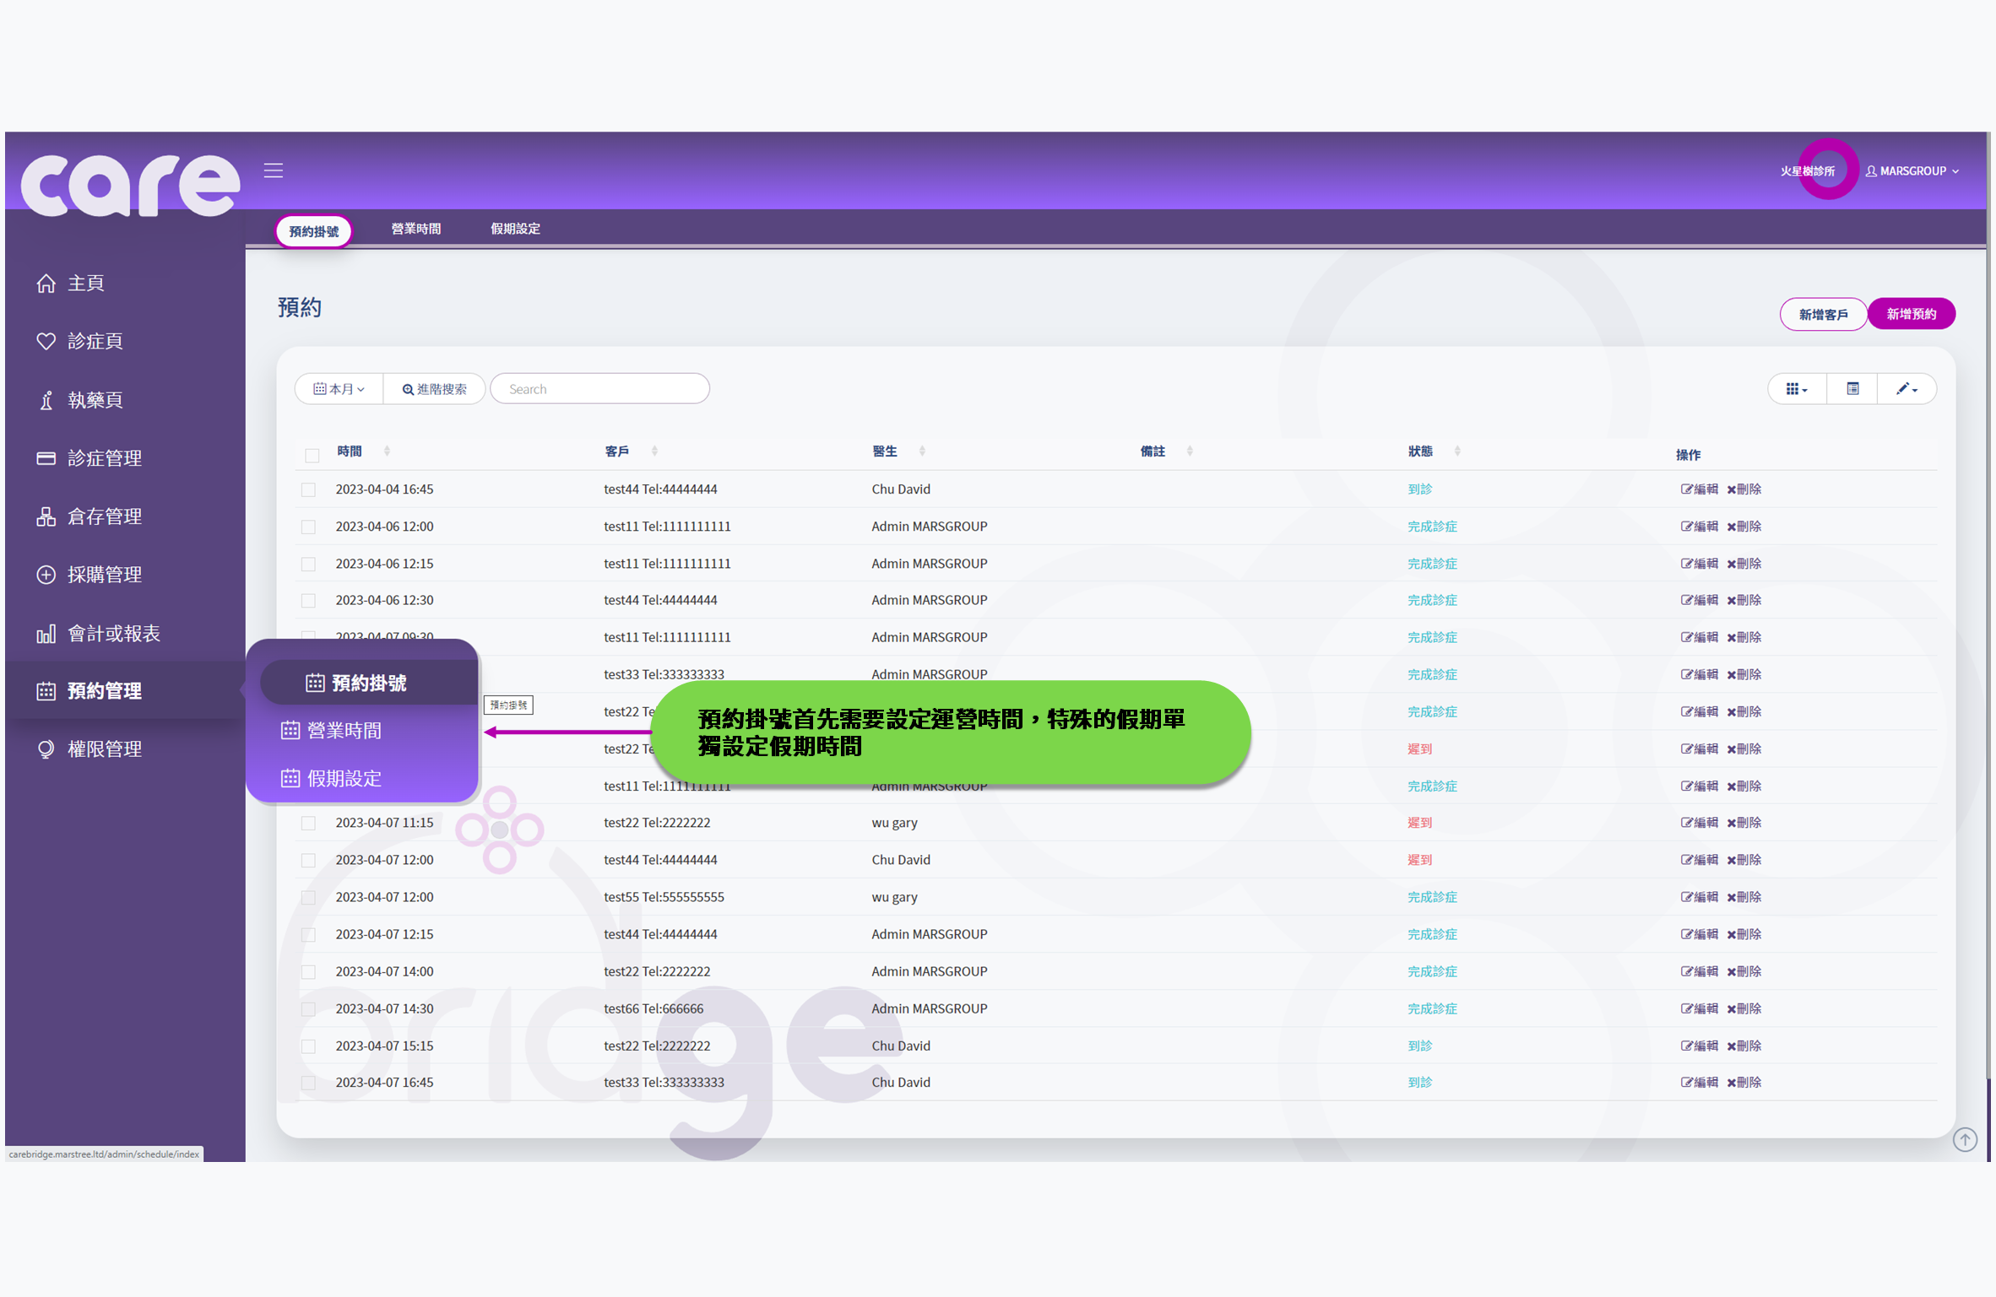Expand the MARSGROUP account dropdown
This screenshot has height=1297, width=1996.
pyautogui.click(x=1913, y=170)
